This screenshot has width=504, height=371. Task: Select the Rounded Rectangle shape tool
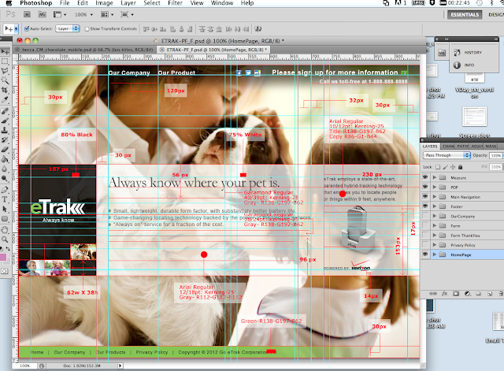(x=5, y=219)
